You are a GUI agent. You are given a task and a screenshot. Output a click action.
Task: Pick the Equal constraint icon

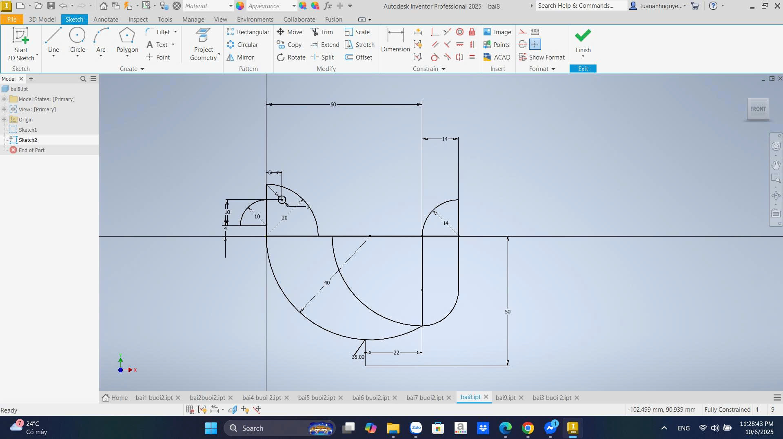click(472, 57)
